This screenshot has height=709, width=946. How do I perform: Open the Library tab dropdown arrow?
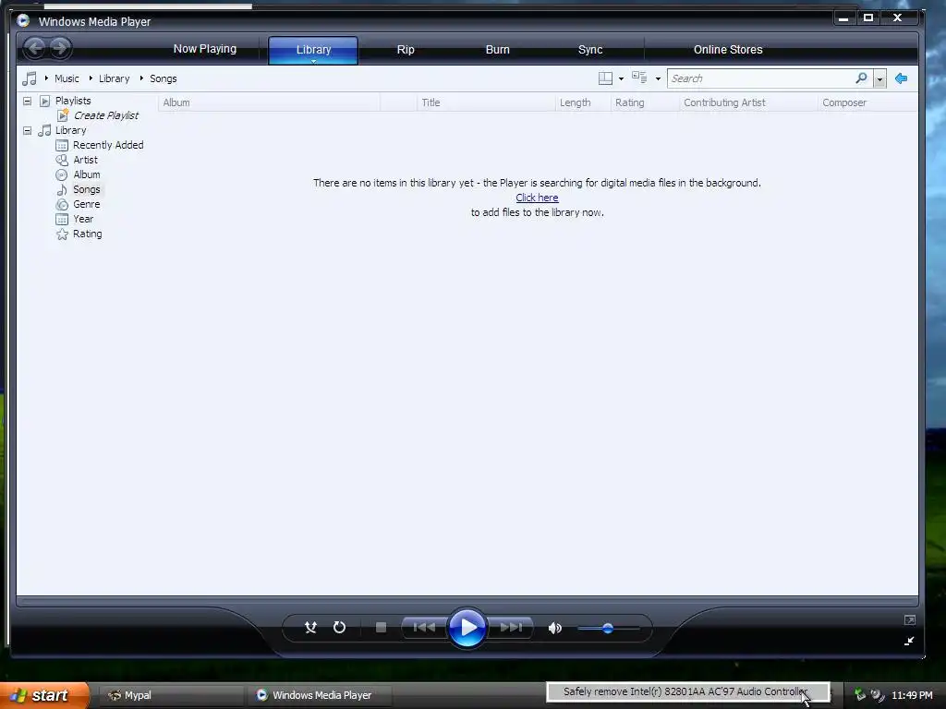pyautogui.click(x=313, y=61)
